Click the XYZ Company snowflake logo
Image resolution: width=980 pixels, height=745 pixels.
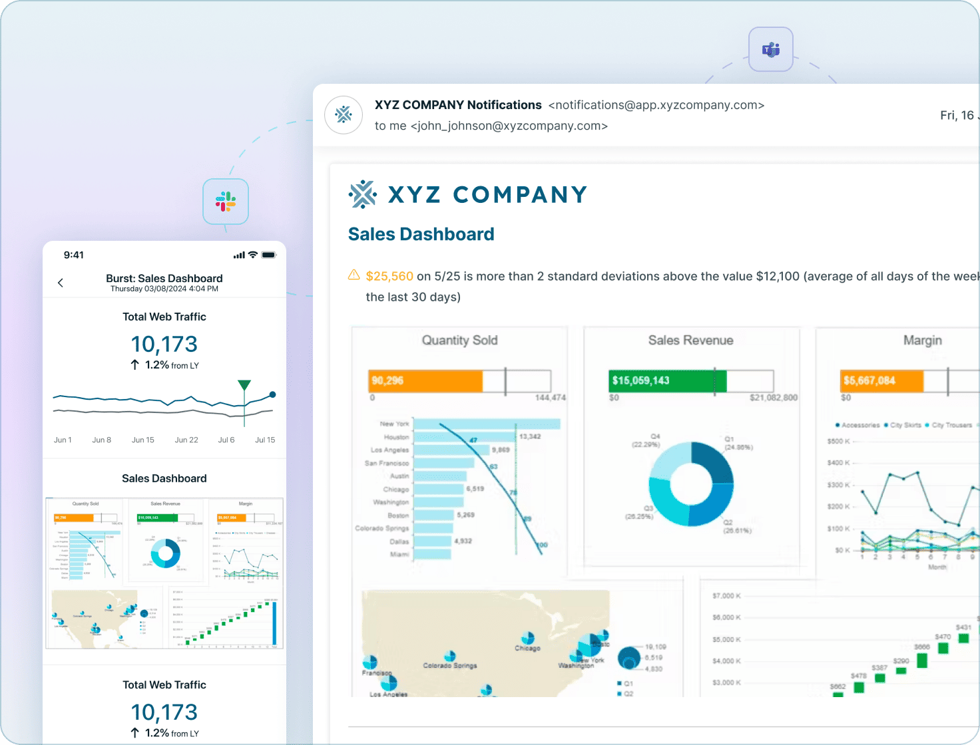(363, 194)
